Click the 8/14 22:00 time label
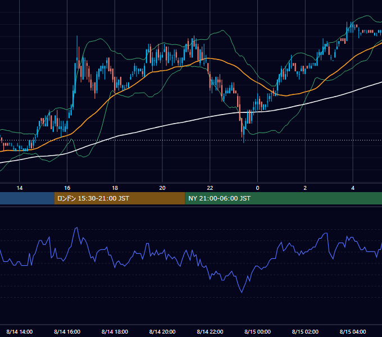The height and width of the screenshot is (337, 382). [210, 331]
